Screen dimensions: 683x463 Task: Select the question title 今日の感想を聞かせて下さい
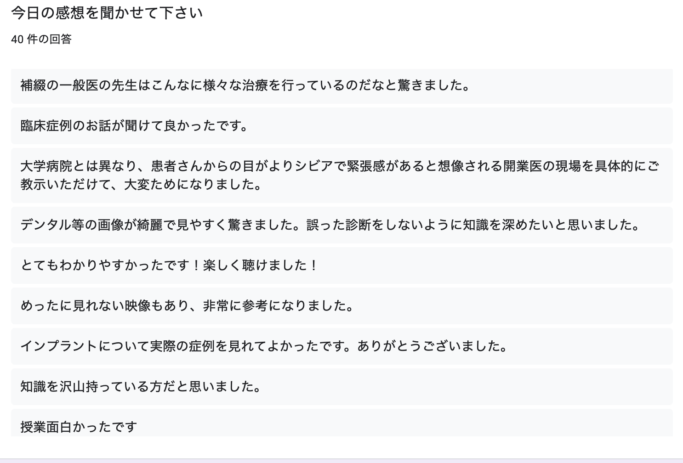click(x=107, y=13)
